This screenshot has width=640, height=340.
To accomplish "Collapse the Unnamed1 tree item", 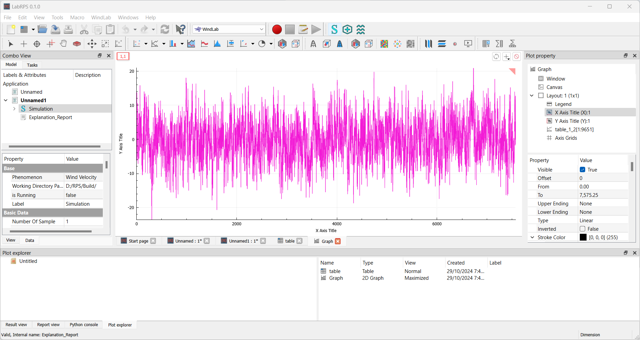I will pyautogui.click(x=5, y=100).
